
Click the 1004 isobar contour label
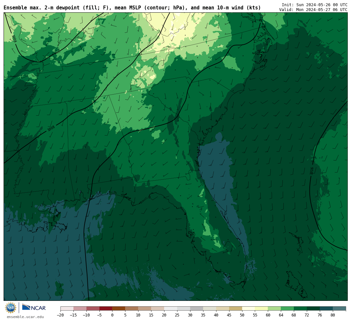(x=14, y=39)
